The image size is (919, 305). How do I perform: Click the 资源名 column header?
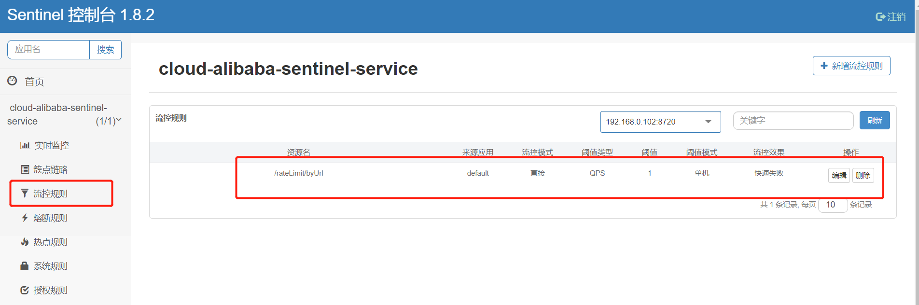299,152
